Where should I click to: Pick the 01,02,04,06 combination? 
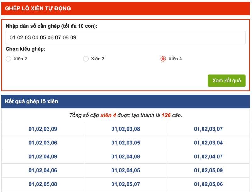coord(43,171)
